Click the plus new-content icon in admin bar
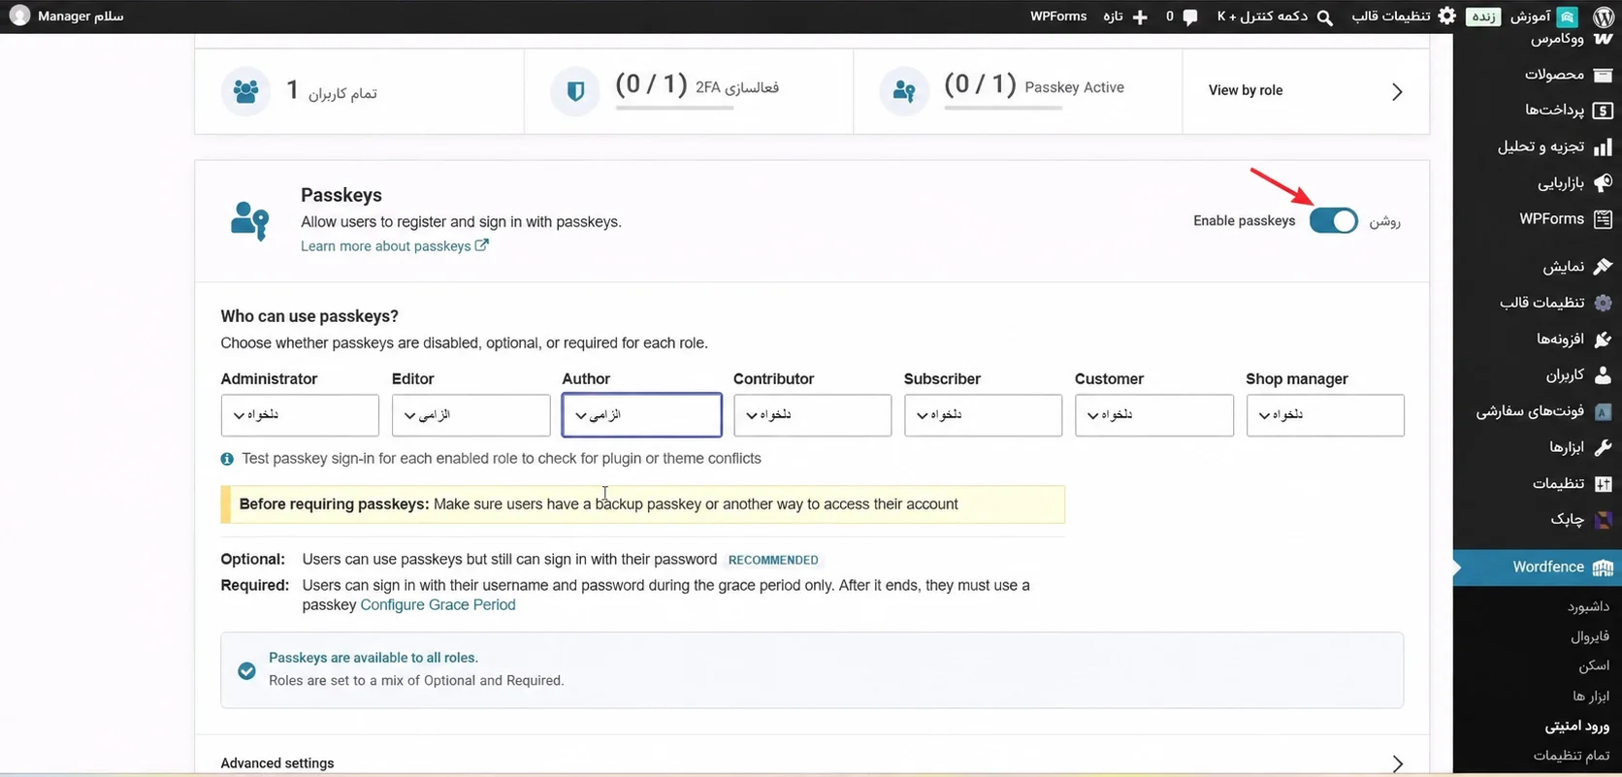Viewport: 1622px width, 777px height. 1140,16
